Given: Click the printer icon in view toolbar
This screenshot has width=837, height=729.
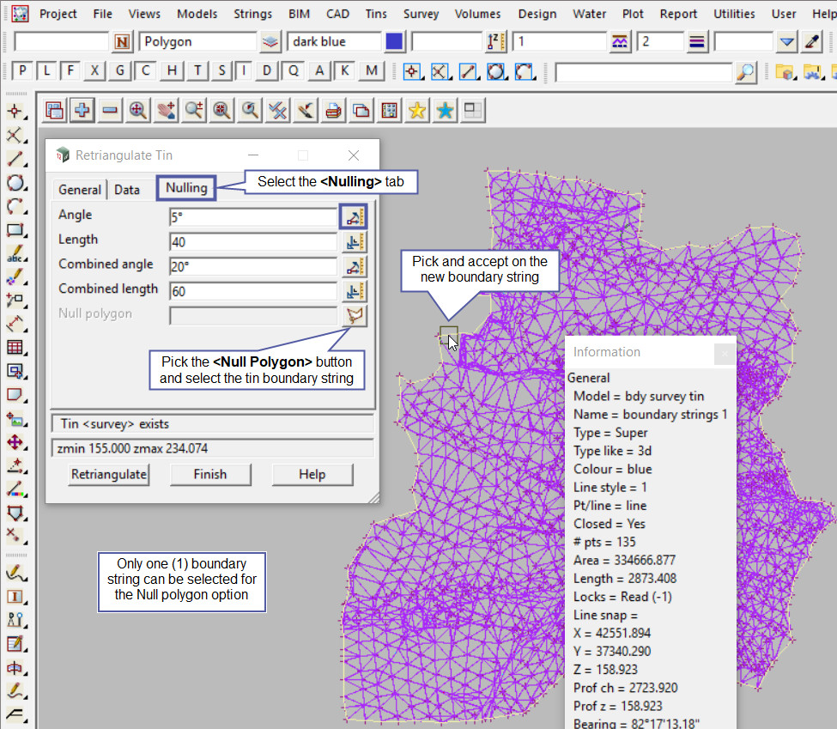Looking at the screenshot, I should point(334,110).
